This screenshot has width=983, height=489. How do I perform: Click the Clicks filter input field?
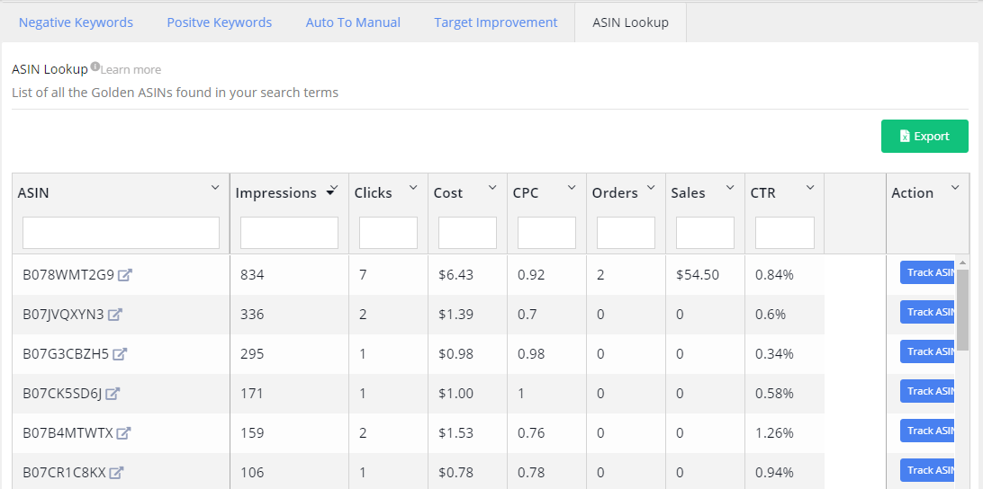388,233
